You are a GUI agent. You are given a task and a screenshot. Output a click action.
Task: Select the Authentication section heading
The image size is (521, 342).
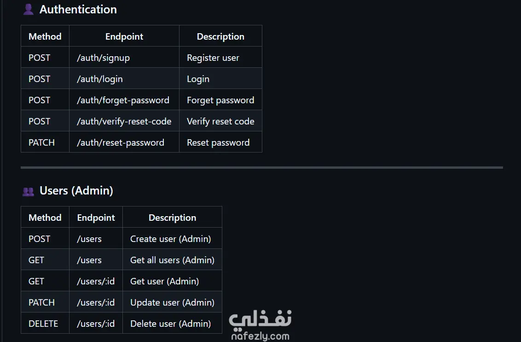[x=78, y=10]
